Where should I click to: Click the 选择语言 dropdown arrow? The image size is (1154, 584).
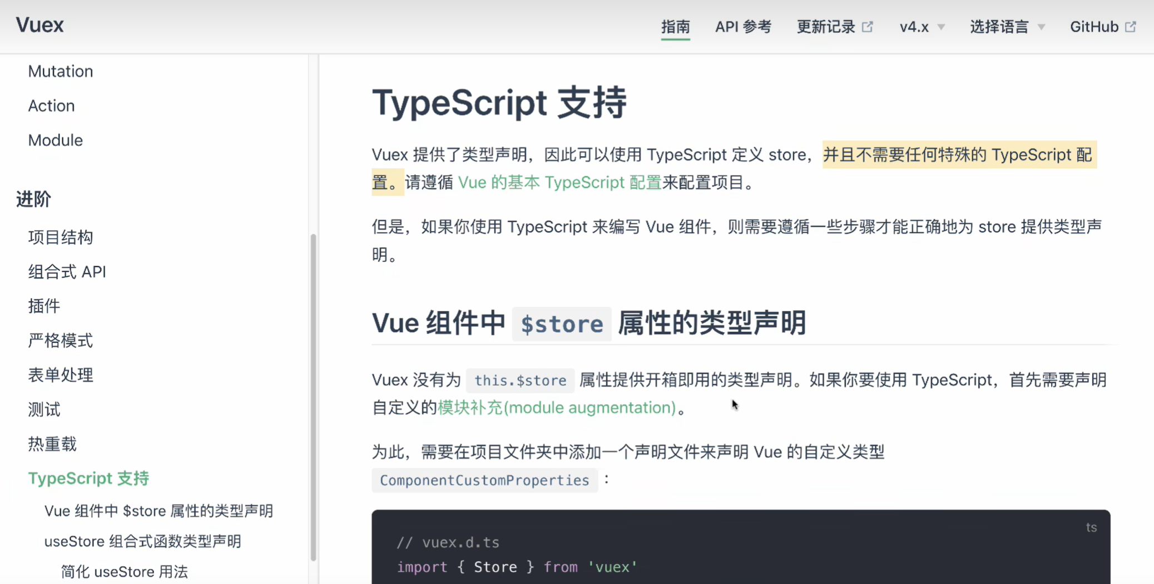point(1041,27)
